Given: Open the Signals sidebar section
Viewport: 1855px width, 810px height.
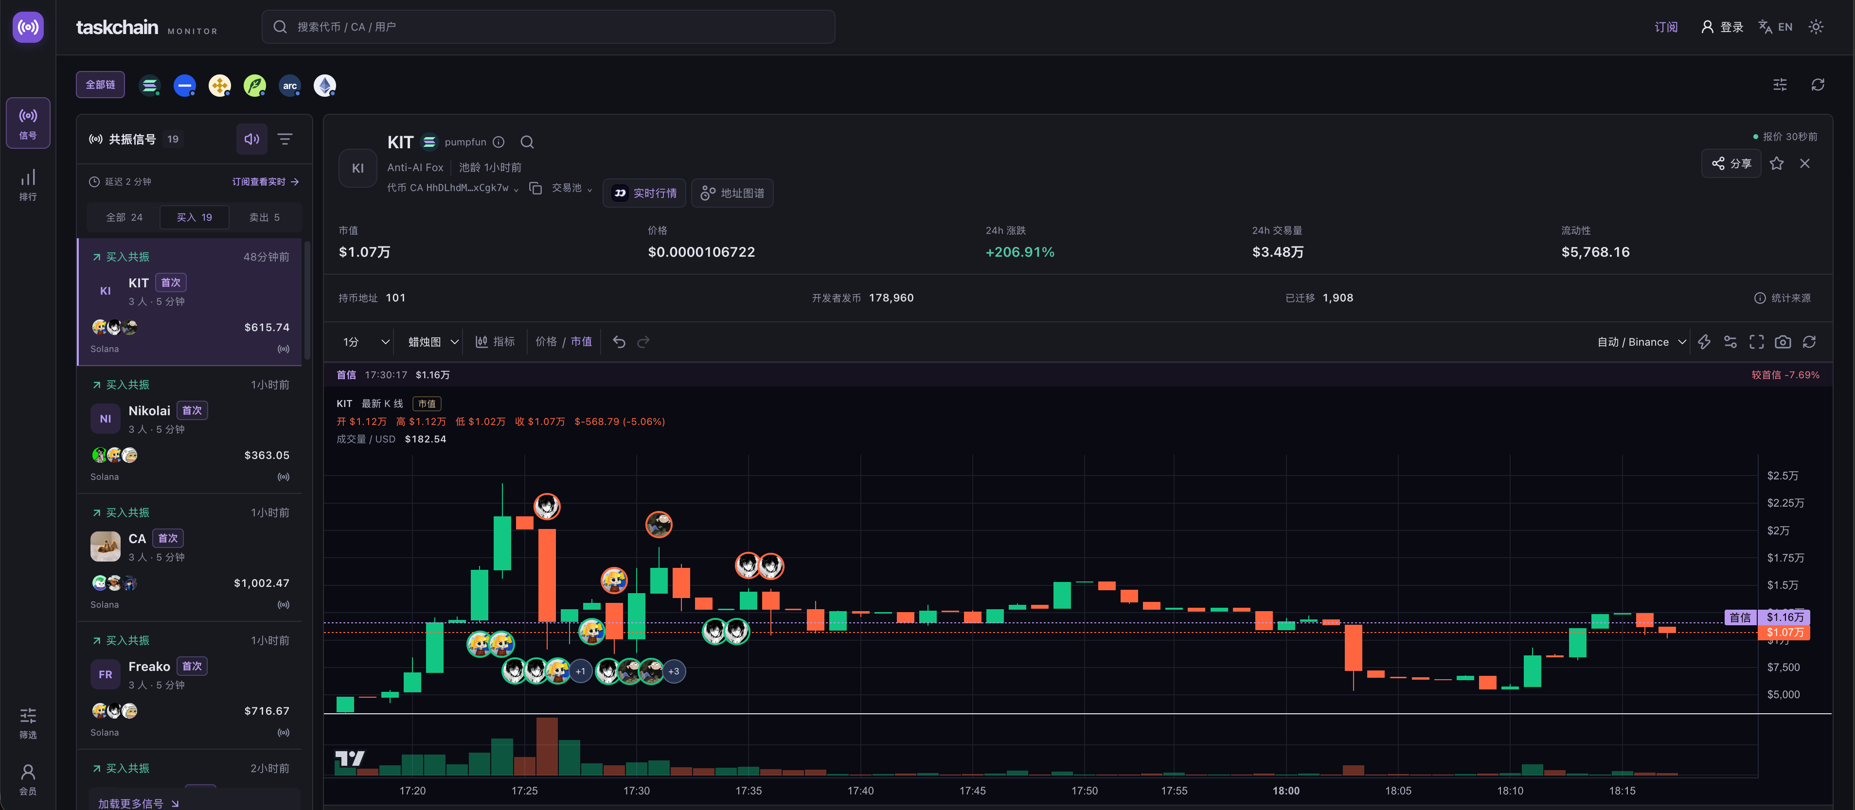Looking at the screenshot, I should point(28,123).
